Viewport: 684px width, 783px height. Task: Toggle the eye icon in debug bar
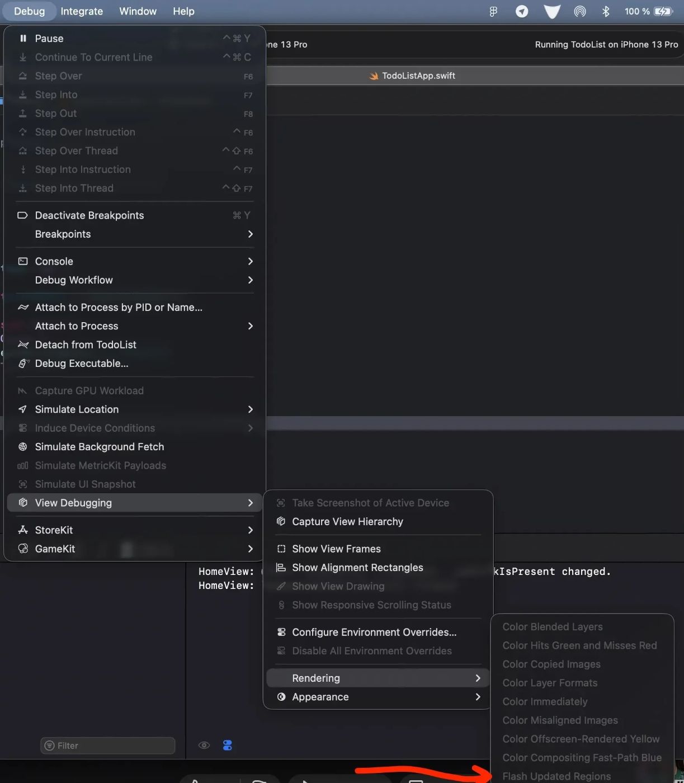pyautogui.click(x=204, y=746)
